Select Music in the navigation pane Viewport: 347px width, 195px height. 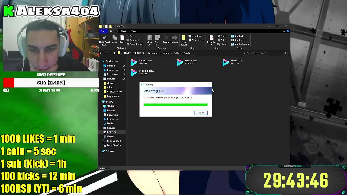[110, 123]
